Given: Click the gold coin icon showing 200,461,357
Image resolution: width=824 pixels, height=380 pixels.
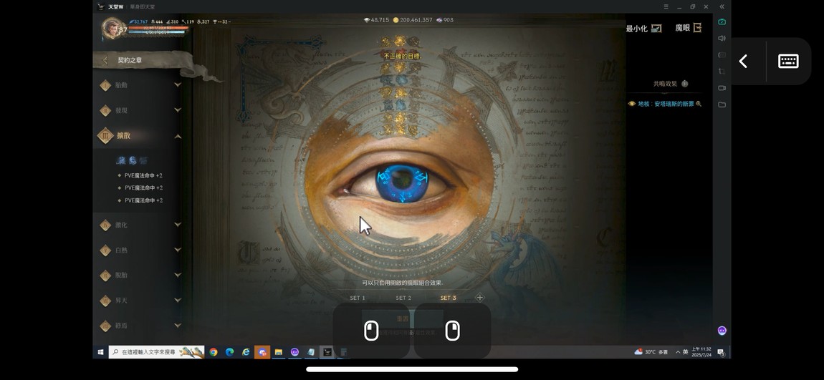Looking at the screenshot, I should (x=396, y=20).
